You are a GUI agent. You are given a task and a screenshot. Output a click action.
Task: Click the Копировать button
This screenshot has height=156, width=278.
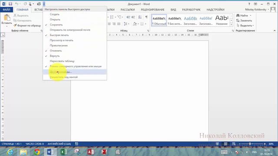(x=23, y=20)
